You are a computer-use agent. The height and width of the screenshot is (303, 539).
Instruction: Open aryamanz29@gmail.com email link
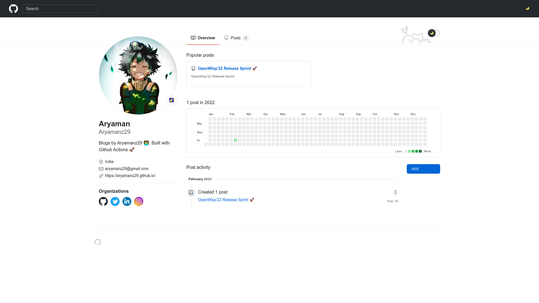coord(127,169)
